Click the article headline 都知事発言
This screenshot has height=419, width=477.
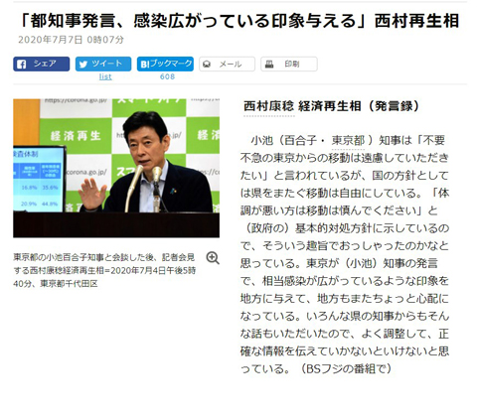tap(239, 21)
